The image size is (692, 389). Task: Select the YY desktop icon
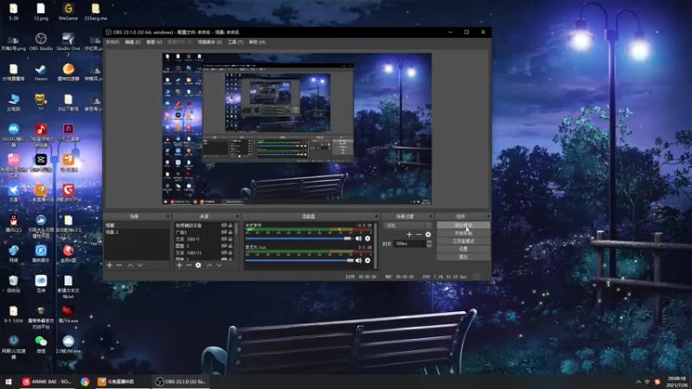pos(41,102)
